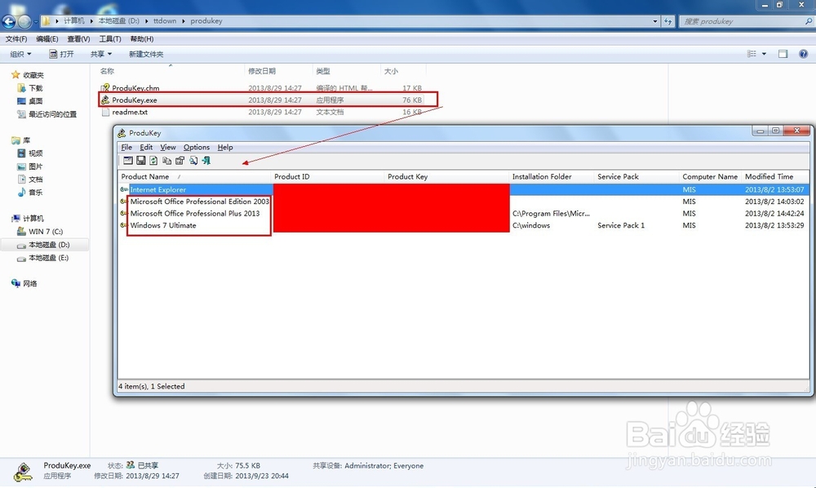Toggle the preview pane icon in Explorer
The width and height of the screenshot is (816, 488).
[783, 54]
